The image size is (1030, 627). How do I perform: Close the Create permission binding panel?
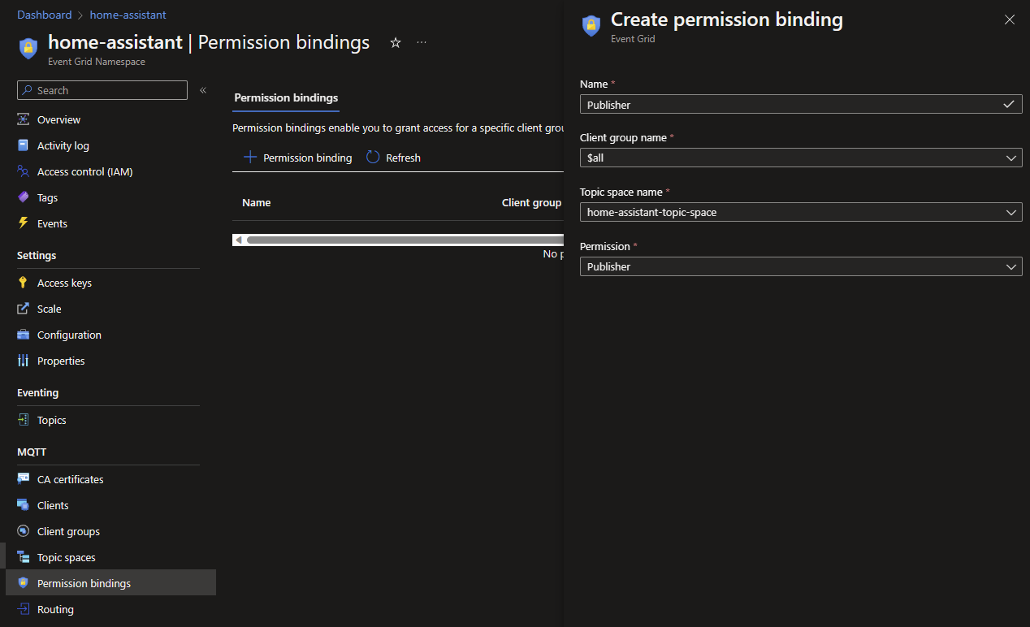(x=1010, y=20)
